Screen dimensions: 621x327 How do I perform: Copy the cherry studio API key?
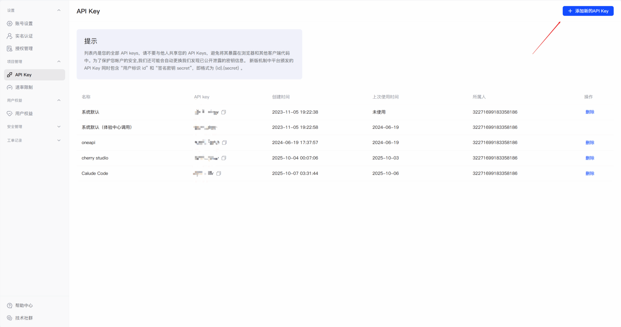click(224, 158)
